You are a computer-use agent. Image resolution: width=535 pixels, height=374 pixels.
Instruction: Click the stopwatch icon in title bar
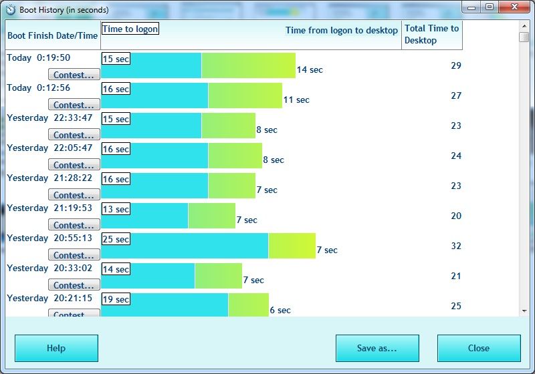coord(11,10)
